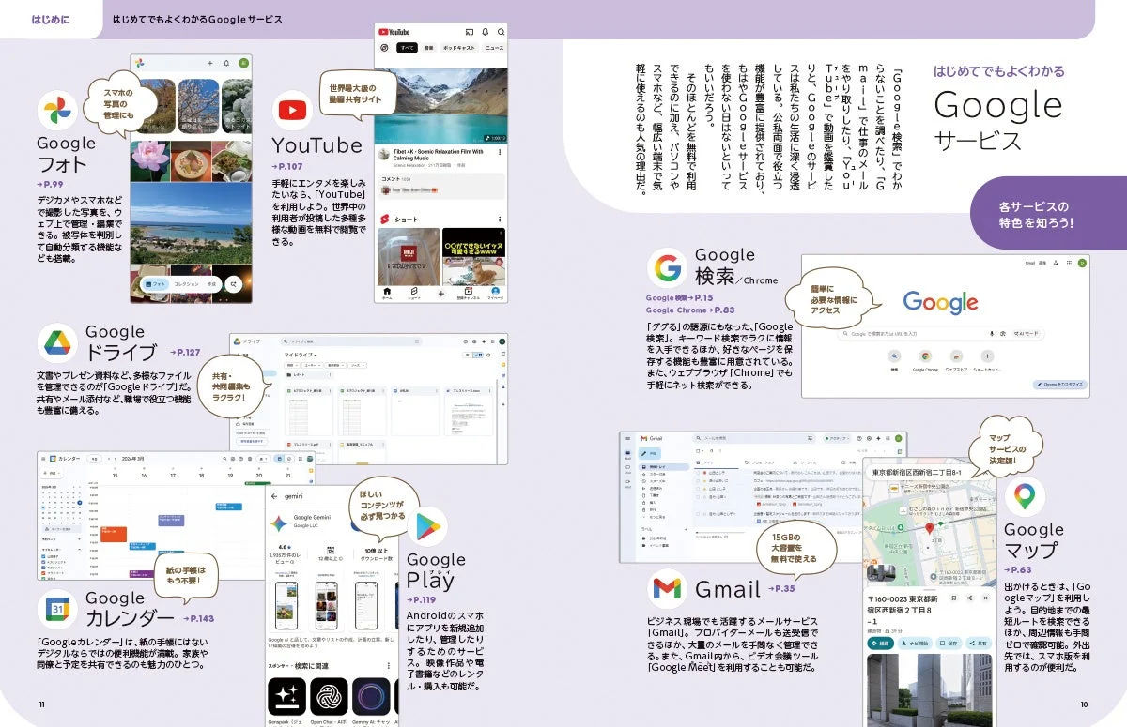Click the AIモード button on Google
Image resolution: width=1127 pixels, height=727 pixels.
click(1027, 334)
